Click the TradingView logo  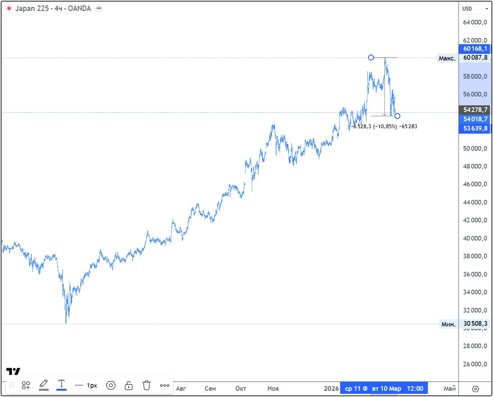click(13, 371)
